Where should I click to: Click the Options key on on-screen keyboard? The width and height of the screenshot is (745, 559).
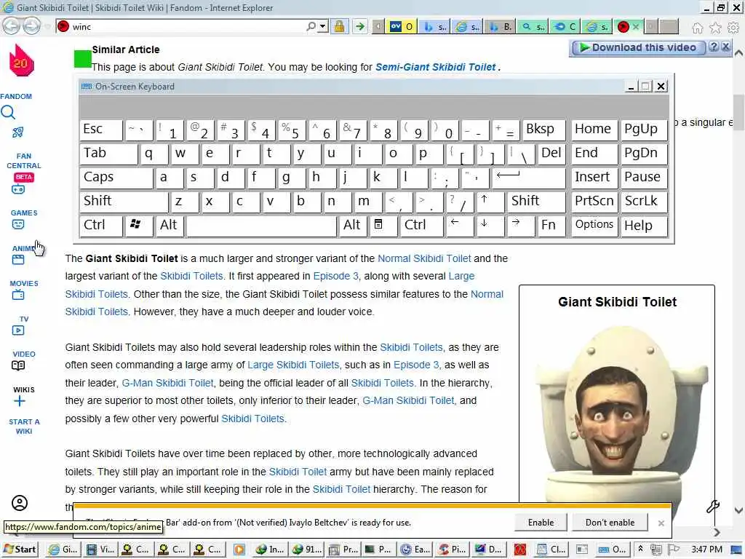594,226
